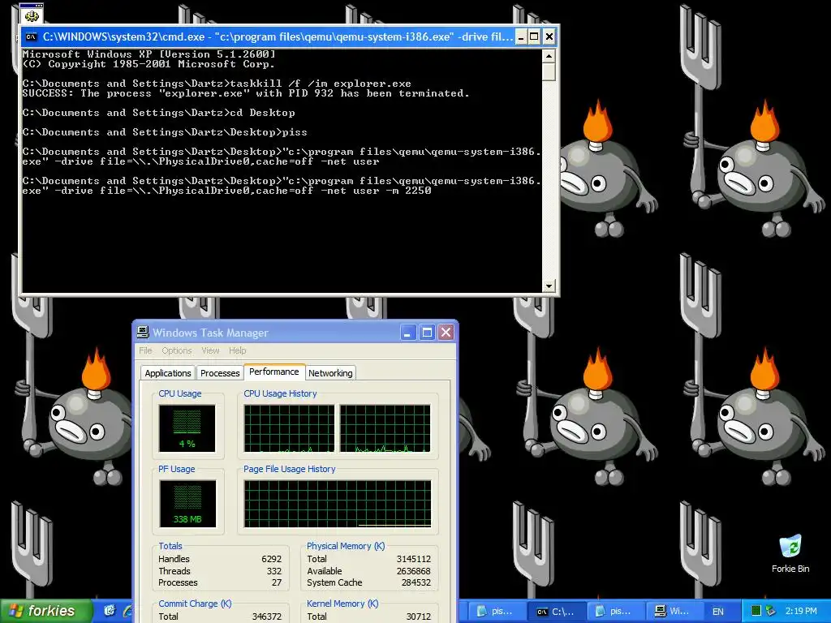
Task: Click the Forkie Bin desktop icon
Action: point(790,553)
